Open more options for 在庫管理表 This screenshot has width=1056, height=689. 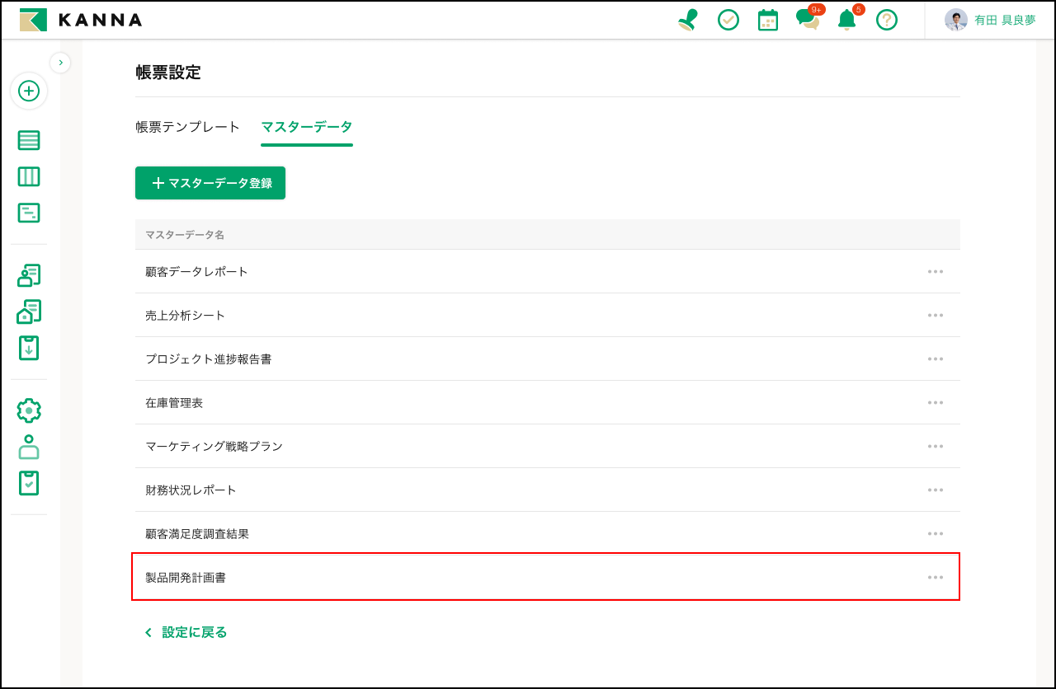[x=935, y=402]
